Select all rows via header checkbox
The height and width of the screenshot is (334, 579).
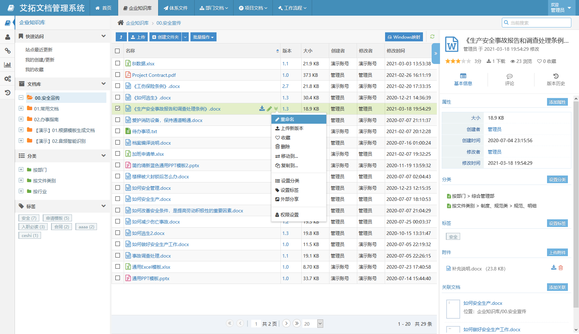coord(117,51)
